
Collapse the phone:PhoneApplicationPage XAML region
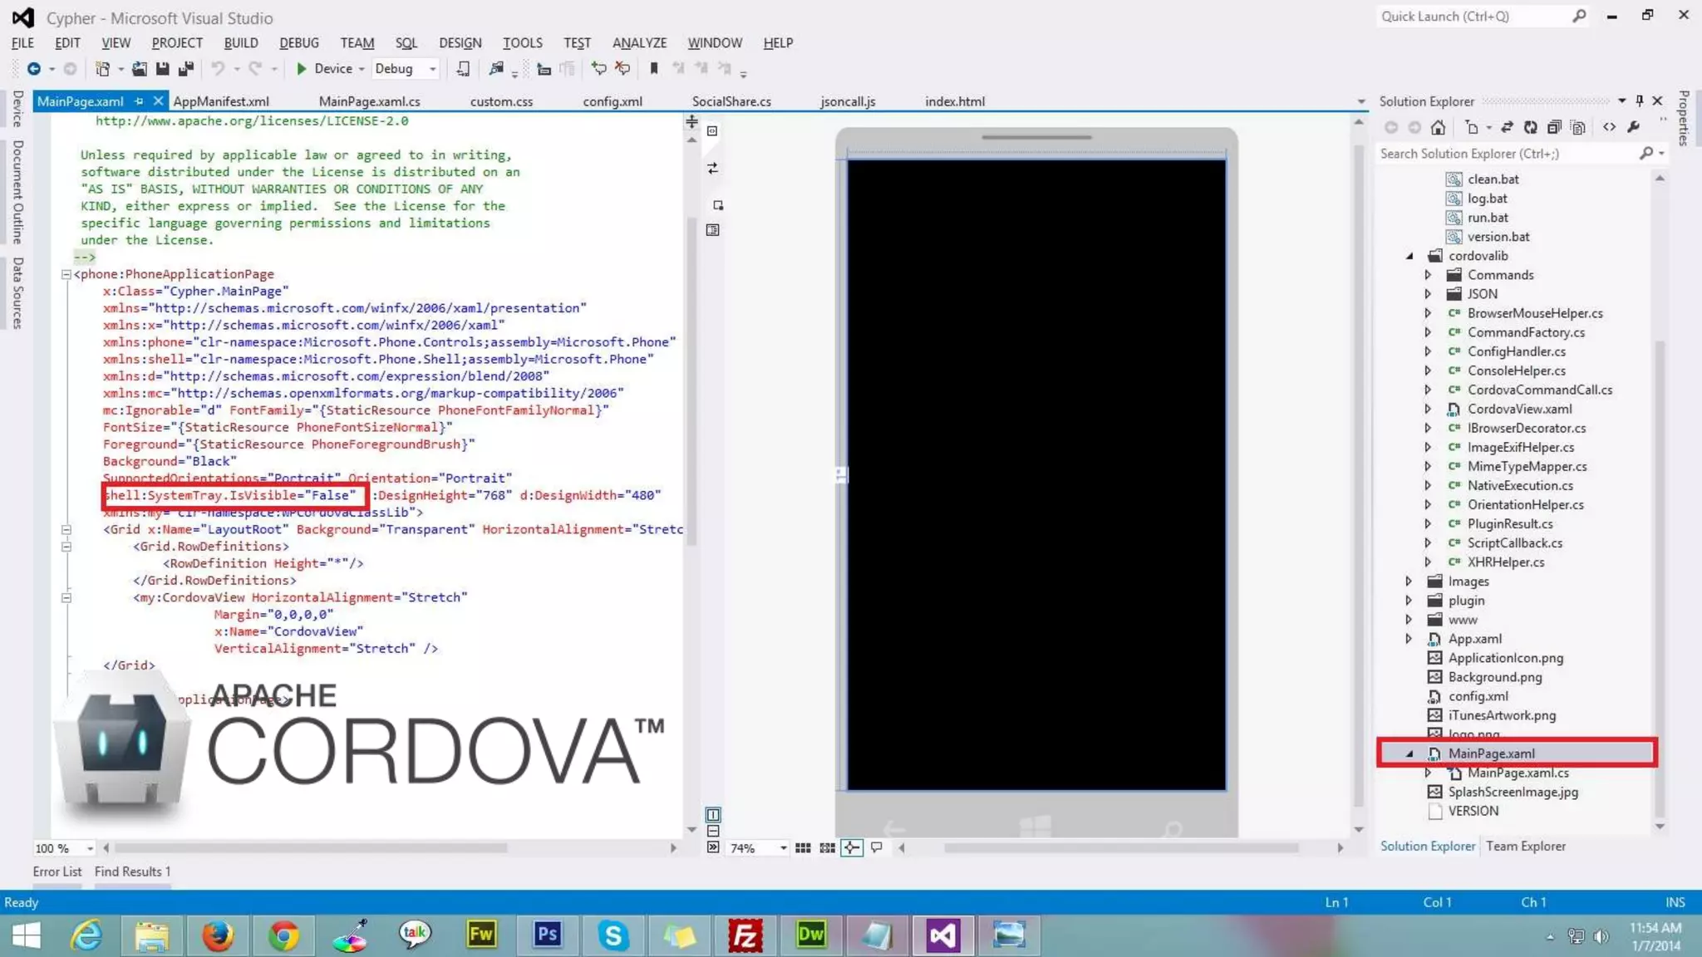66,274
